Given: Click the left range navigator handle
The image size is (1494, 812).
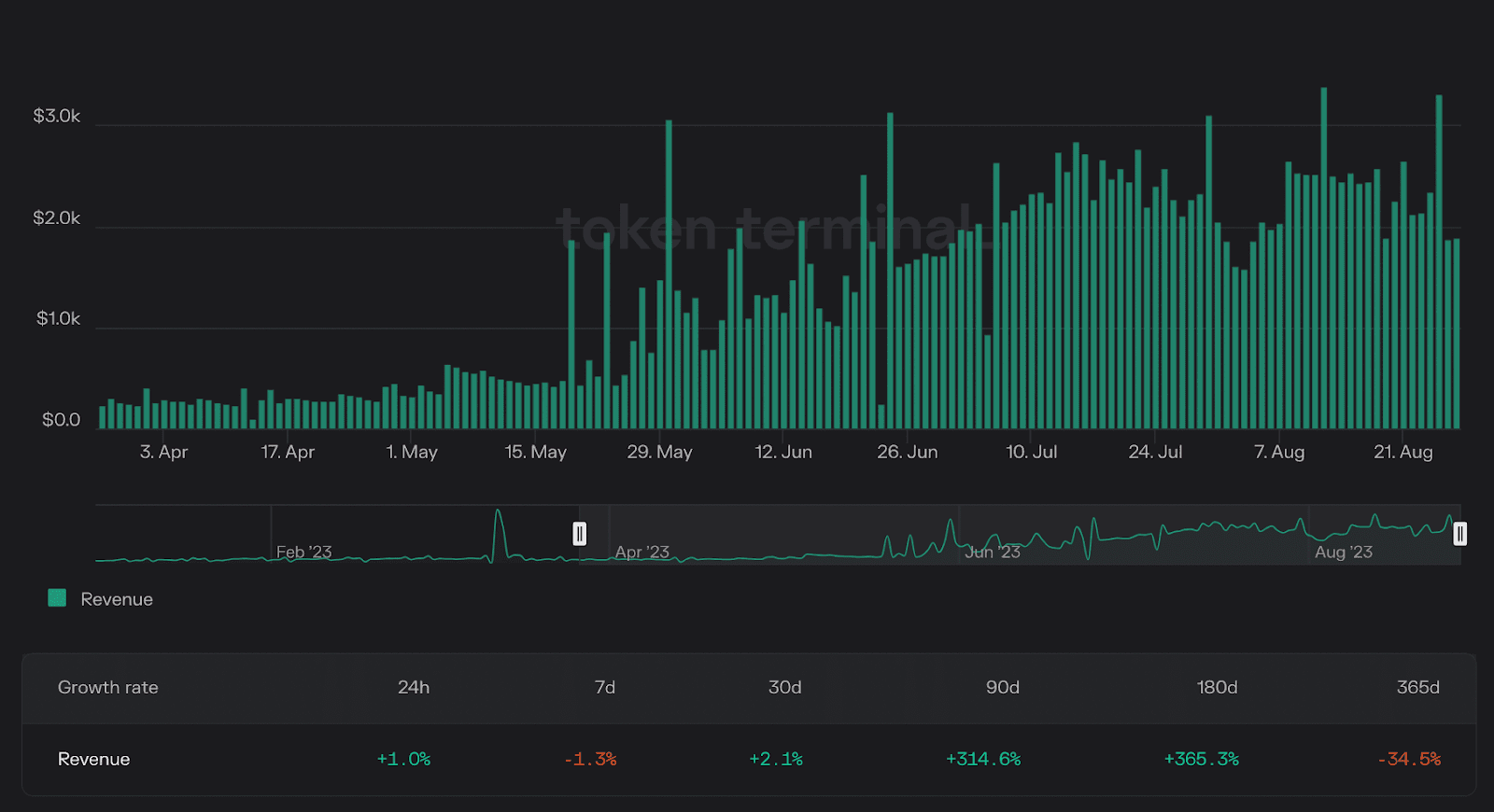Looking at the screenshot, I should pyautogui.click(x=579, y=534).
